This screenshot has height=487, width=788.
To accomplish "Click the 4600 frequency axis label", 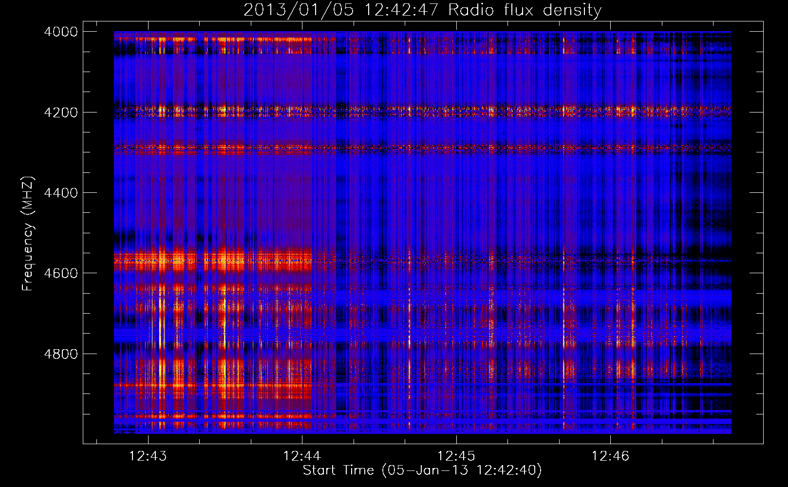I will point(61,273).
